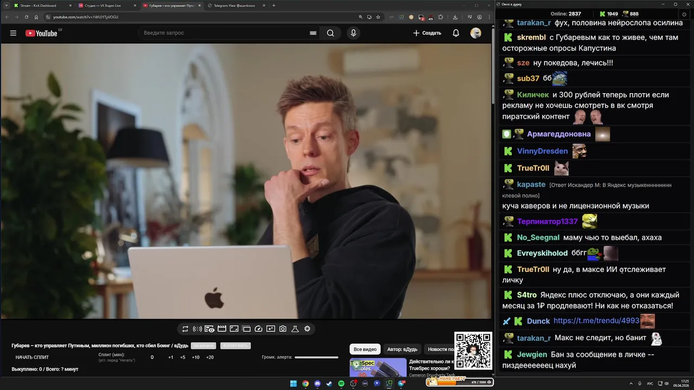Screen dimensions: 694x390
Task: Click the second gray button after video title
Action: [235, 346]
